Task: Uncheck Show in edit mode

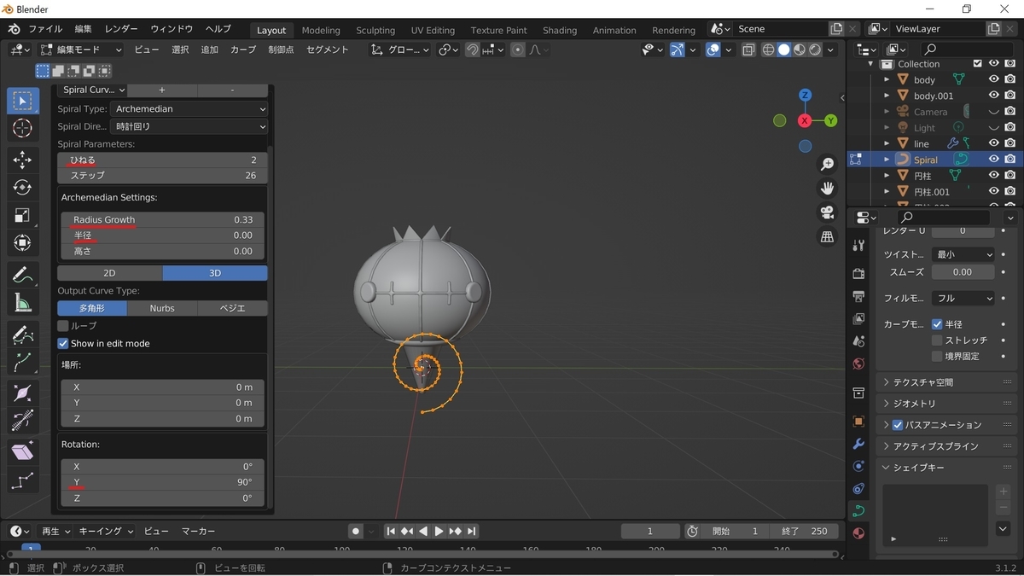Action: coord(63,343)
